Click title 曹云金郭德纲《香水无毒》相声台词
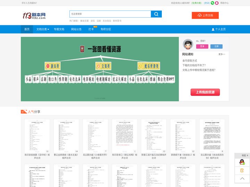 click(66, 156)
